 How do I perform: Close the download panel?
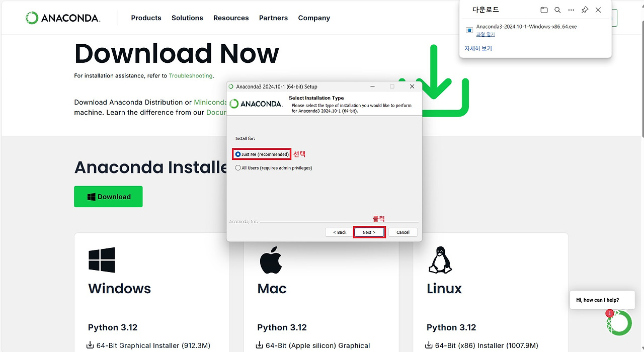598,10
